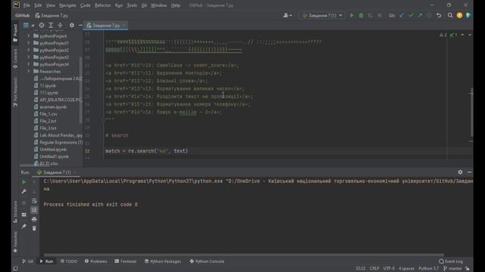The height and width of the screenshot is (272, 485).
Task: Open the Problems tool window
Action: pos(96,261)
